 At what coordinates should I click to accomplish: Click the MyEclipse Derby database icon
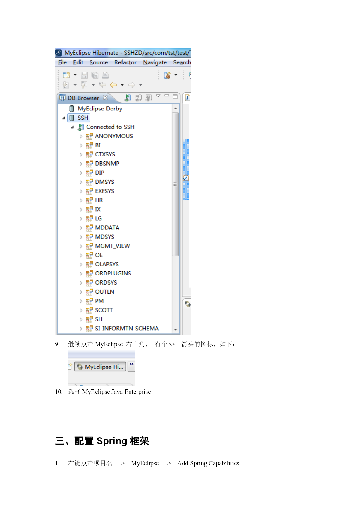click(x=72, y=109)
